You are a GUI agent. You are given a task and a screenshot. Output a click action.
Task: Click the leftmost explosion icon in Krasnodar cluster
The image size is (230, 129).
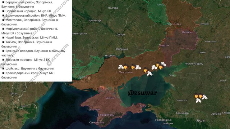click(x=196, y=97)
